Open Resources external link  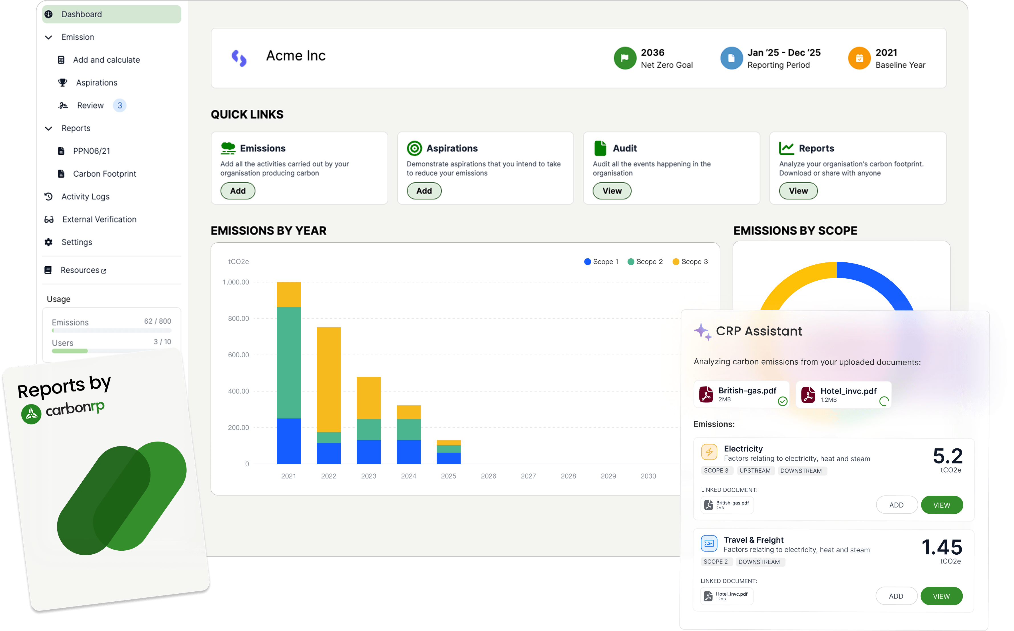83,270
